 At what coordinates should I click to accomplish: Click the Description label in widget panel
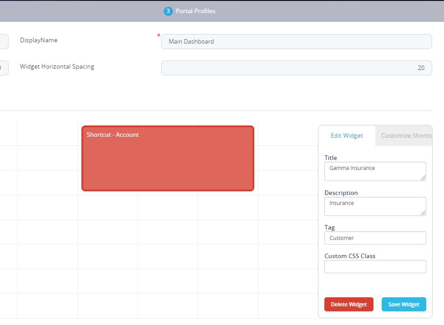pos(341,193)
